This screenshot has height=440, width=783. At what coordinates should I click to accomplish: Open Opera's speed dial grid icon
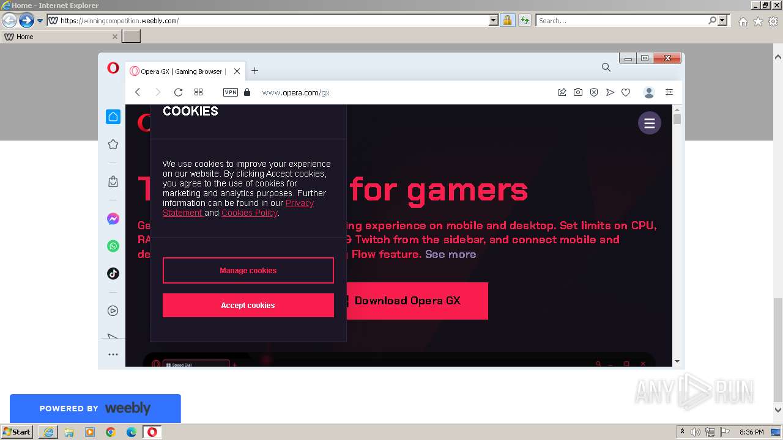pos(198,92)
